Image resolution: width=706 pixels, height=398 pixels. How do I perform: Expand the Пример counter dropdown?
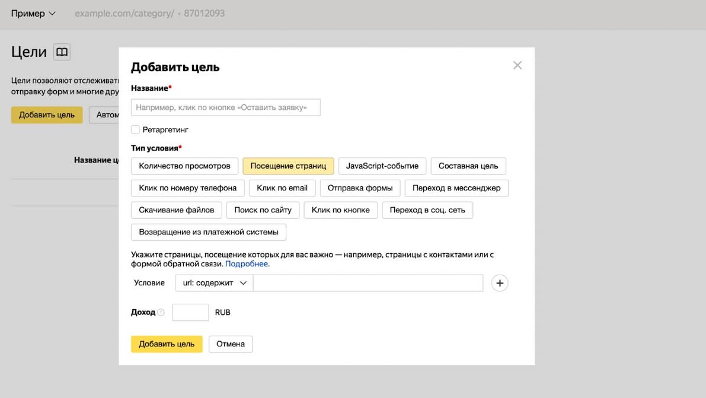tap(33, 13)
